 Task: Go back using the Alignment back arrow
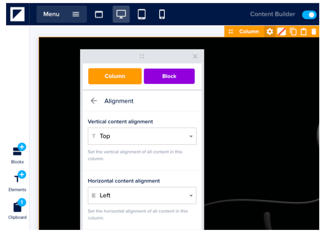tap(94, 101)
